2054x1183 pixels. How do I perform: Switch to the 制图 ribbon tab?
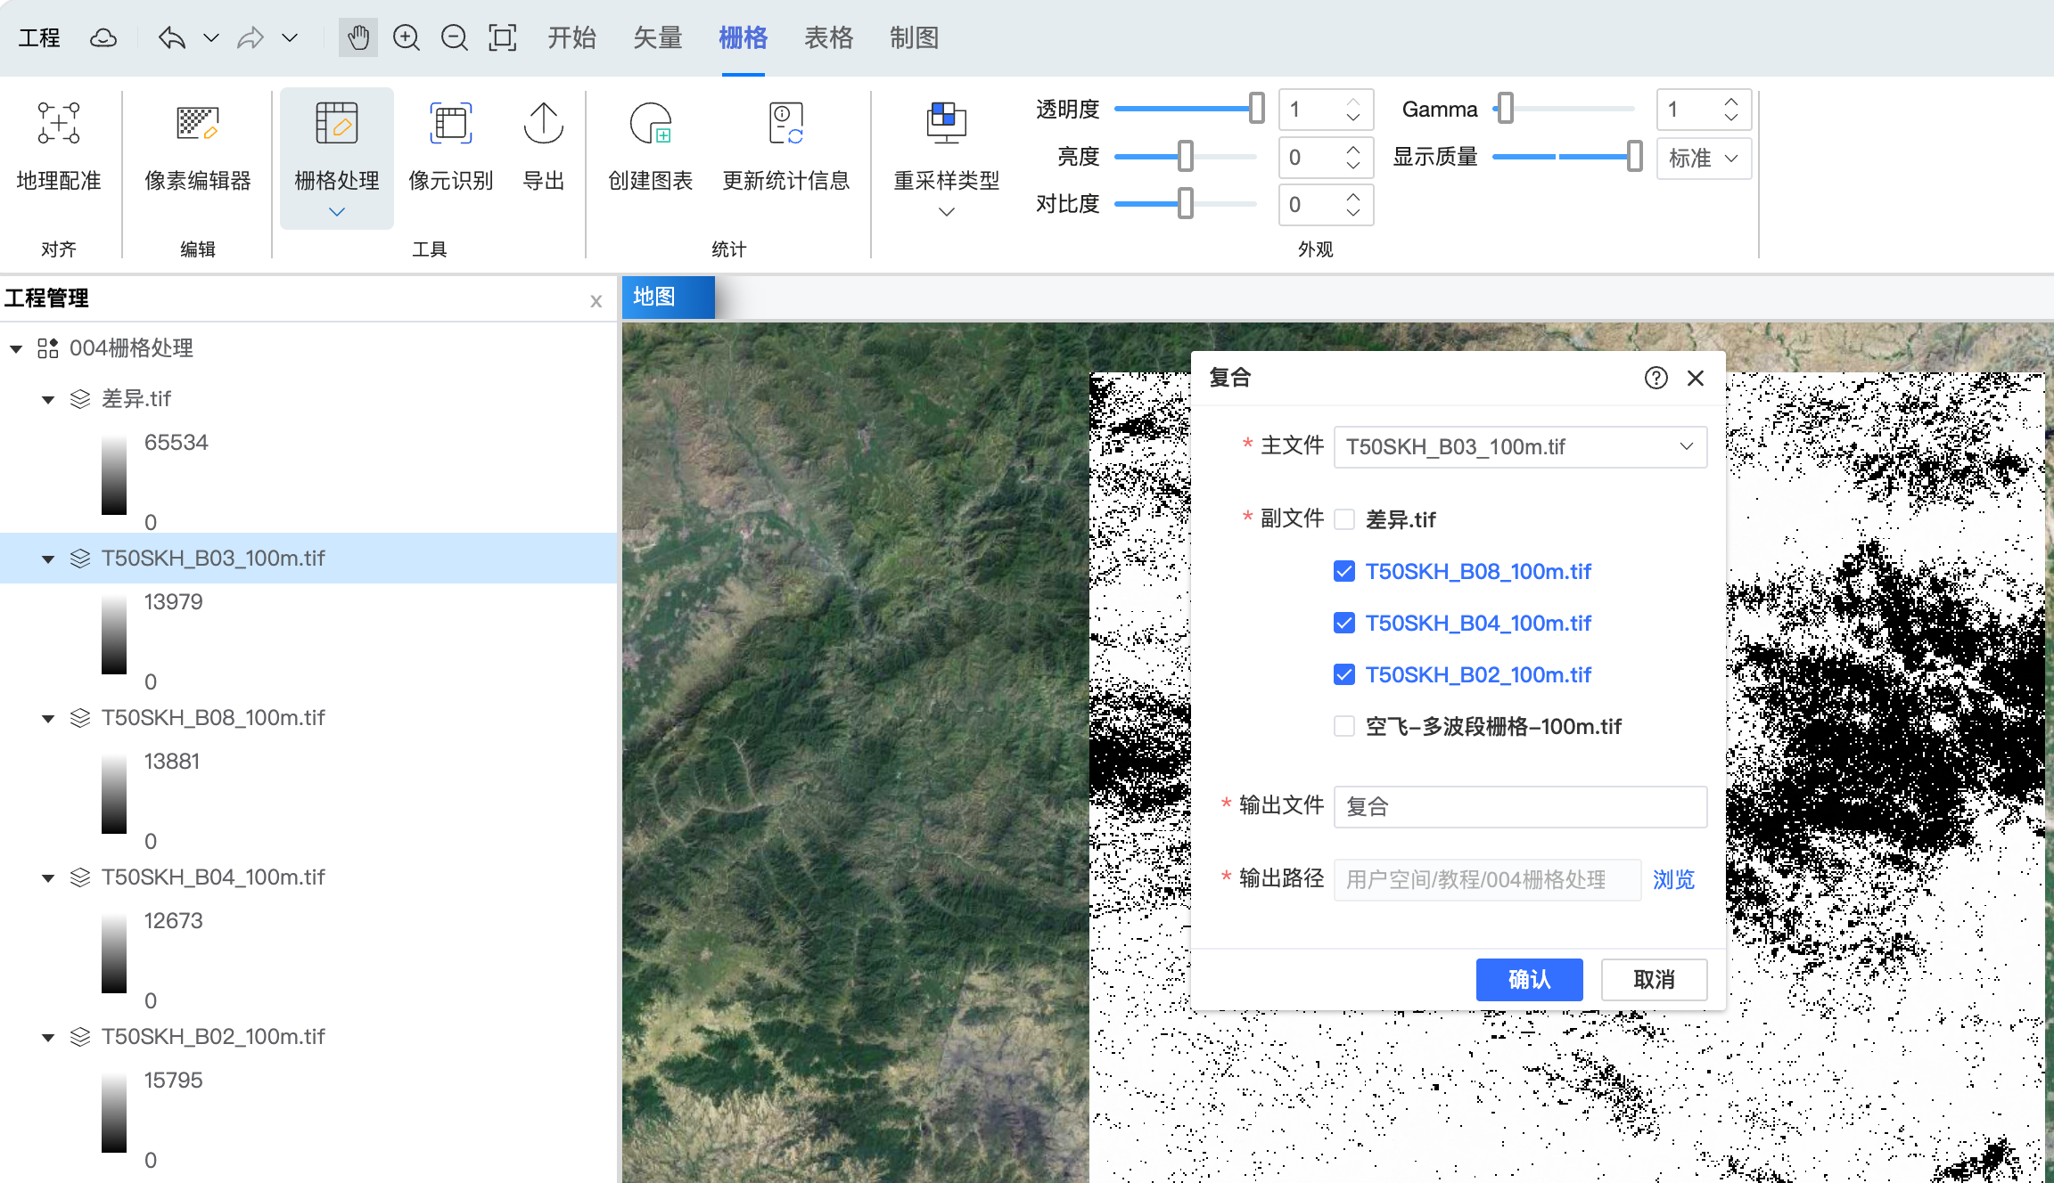(915, 37)
